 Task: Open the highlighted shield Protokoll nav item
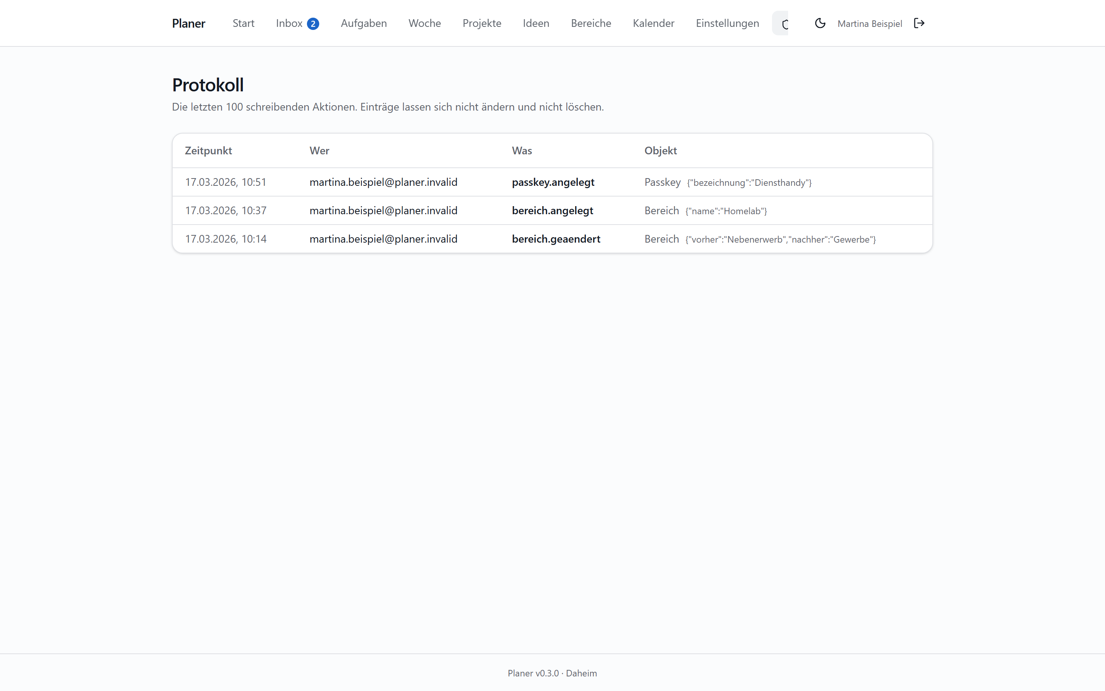780,23
